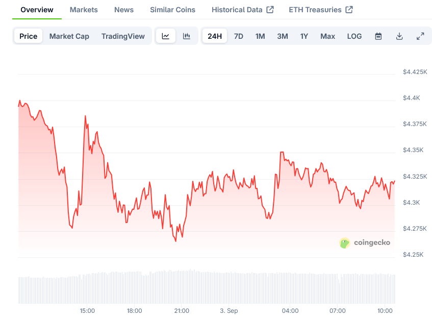Select the Price chart mode
This screenshot has height=320, width=432.
pyautogui.click(x=29, y=36)
